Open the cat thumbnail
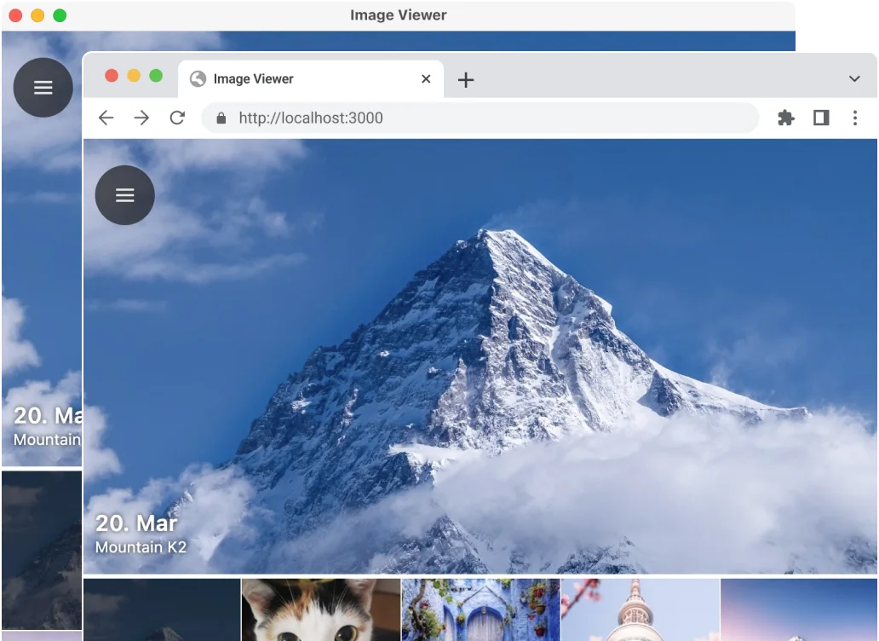The image size is (879, 641). tap(321, 609)
